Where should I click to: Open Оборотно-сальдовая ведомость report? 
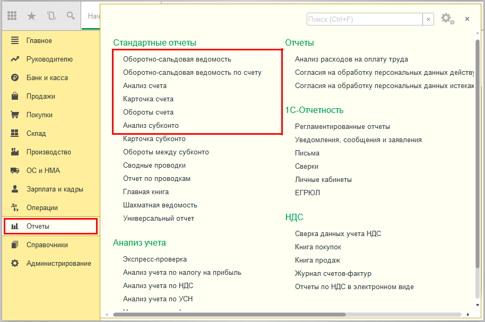(x=177, y=59)
